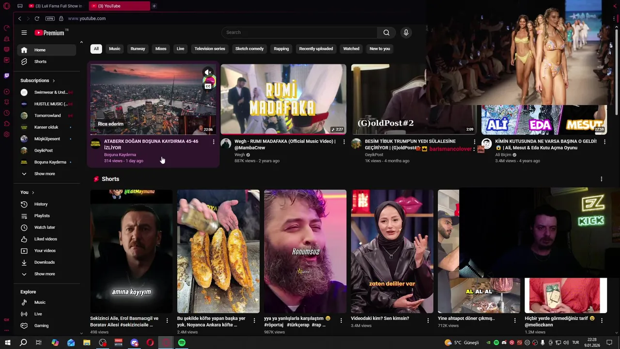The height and width of the screenshot is (349, 620).
Task: Open the Müşkülpesent subscription
Action: 46,139
